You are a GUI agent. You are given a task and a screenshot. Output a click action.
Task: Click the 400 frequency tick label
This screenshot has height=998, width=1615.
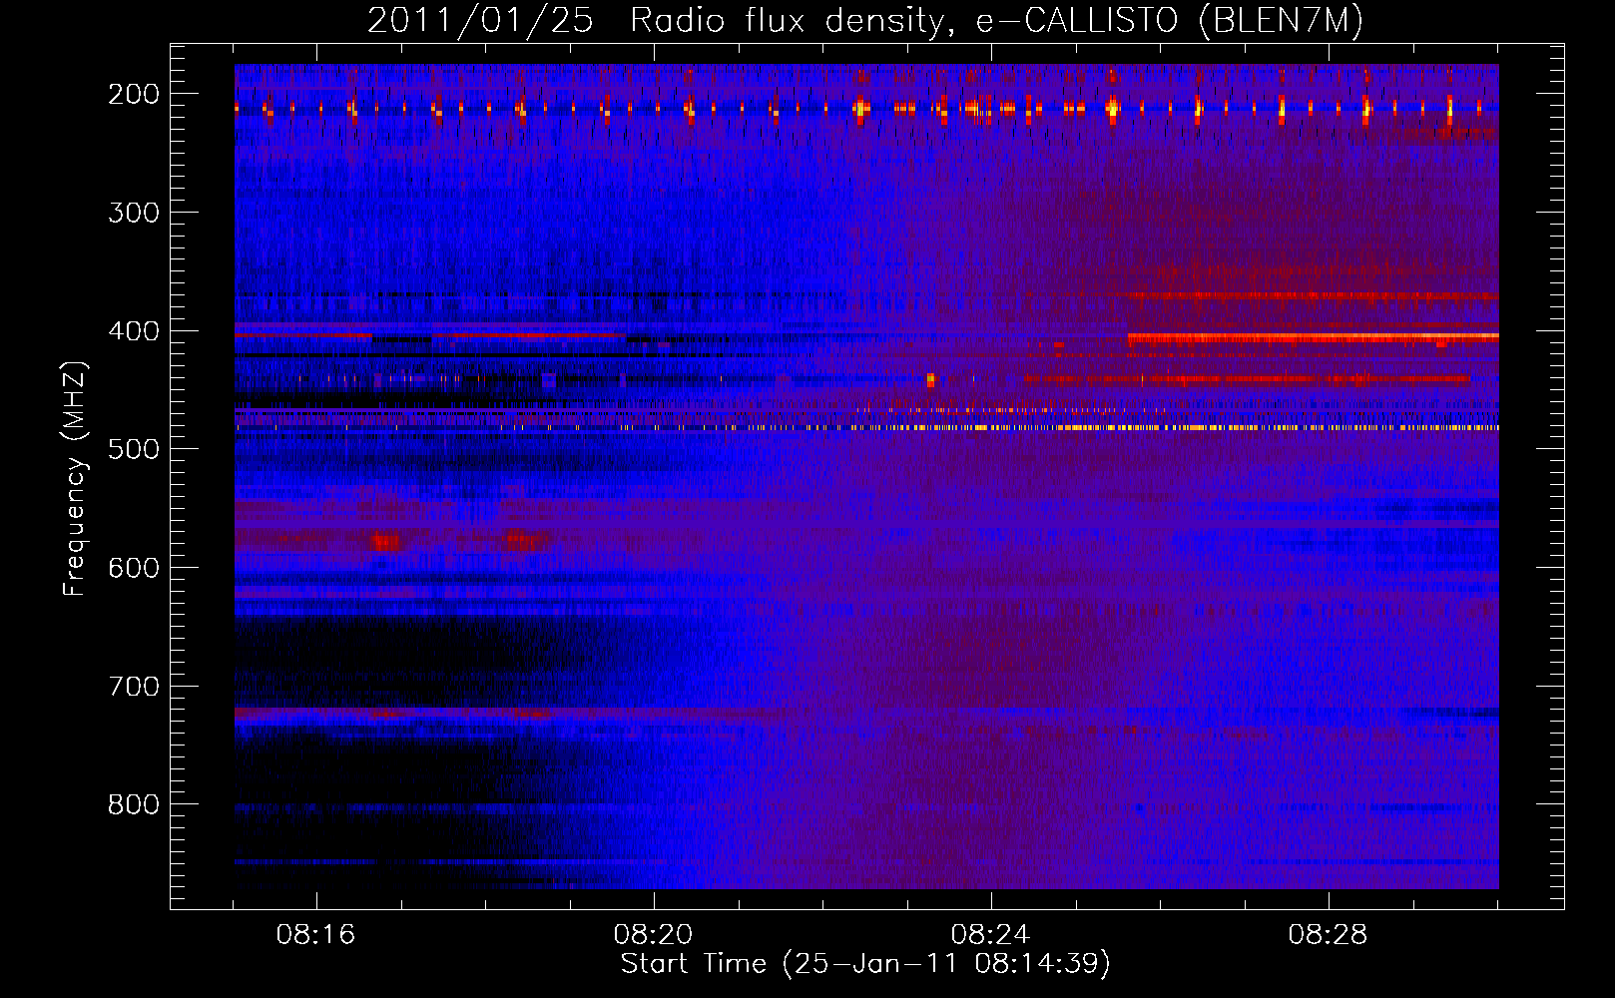coord(134,331)
